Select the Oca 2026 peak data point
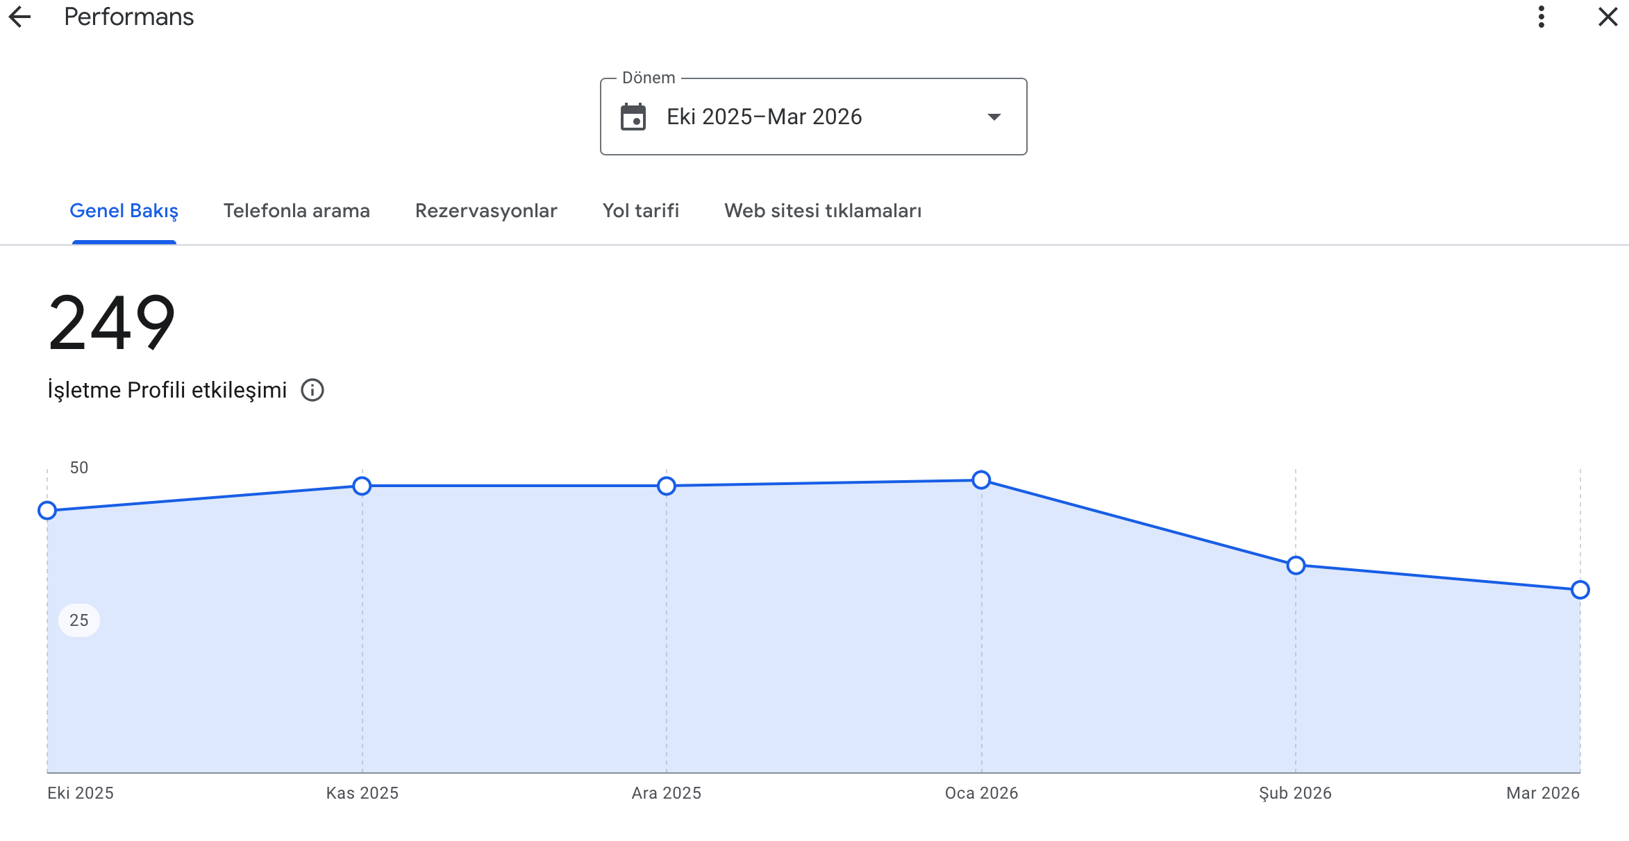 coord(981,479)
